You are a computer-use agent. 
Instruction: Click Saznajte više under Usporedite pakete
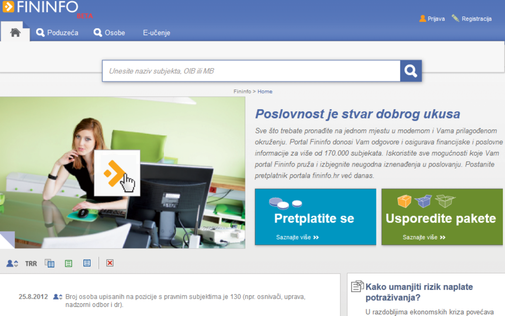[x=424, y=237]
